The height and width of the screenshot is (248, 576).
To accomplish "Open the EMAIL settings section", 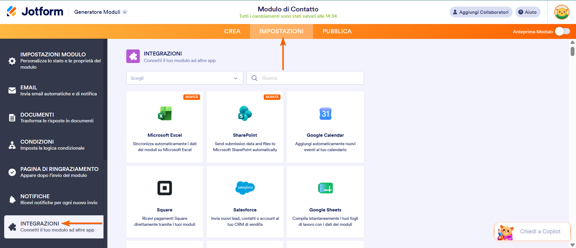I will point(54,91).
